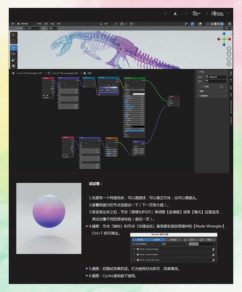Open the object mode dropdown
Screen dimensions: 242x292
(26, 24)
